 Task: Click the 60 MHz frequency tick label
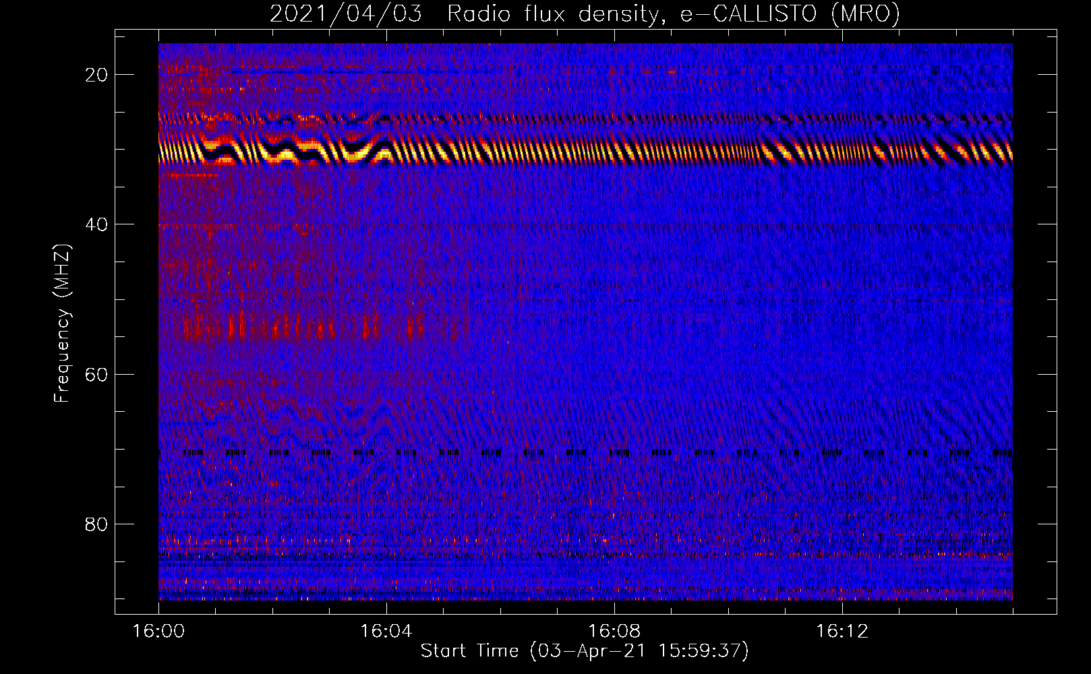[96, 375]
